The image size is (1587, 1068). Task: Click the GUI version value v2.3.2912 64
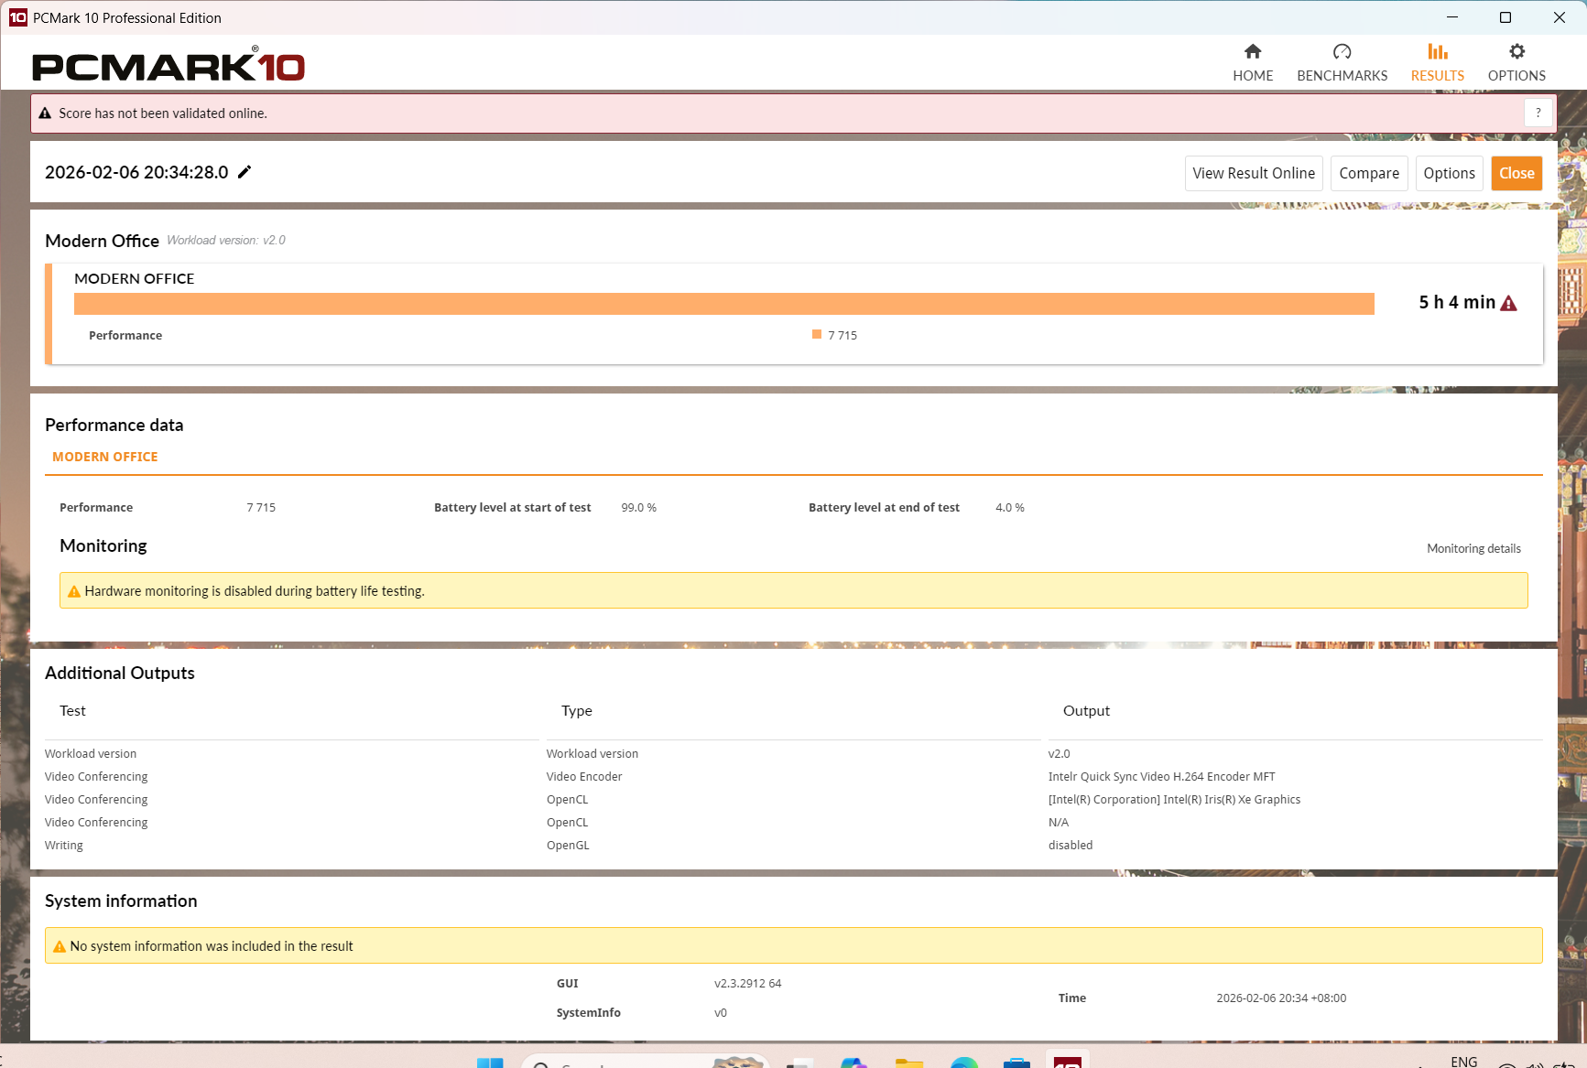[x=747, y=984]
